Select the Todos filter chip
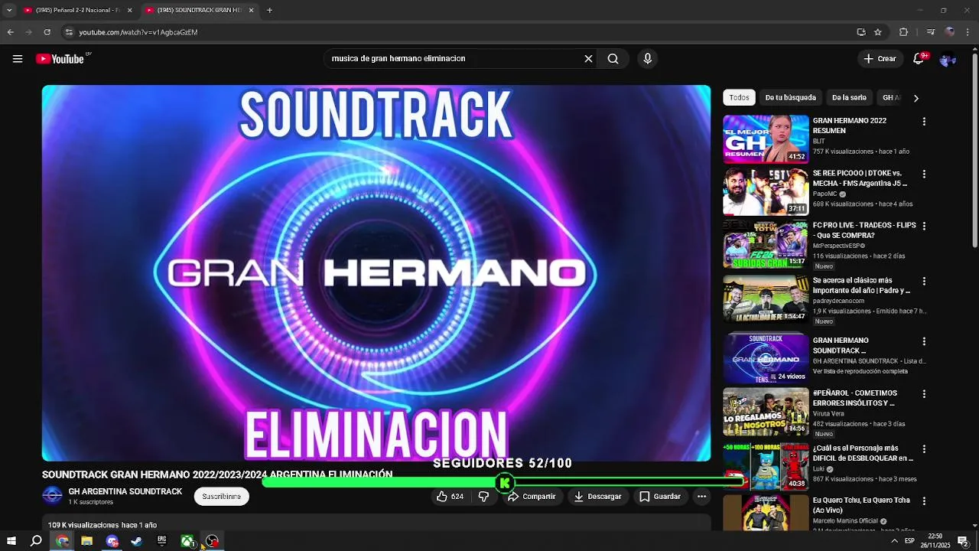 [739, 98]
